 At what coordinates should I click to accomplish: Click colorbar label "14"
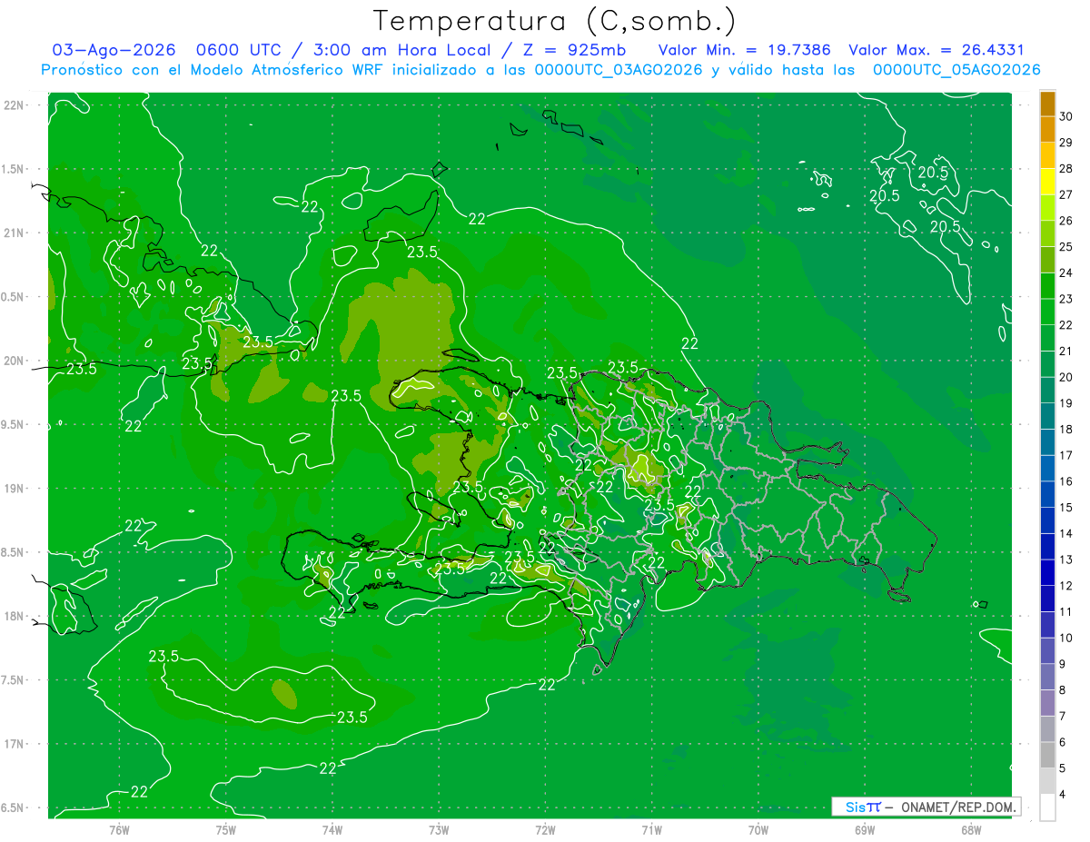click(1066, 533)
